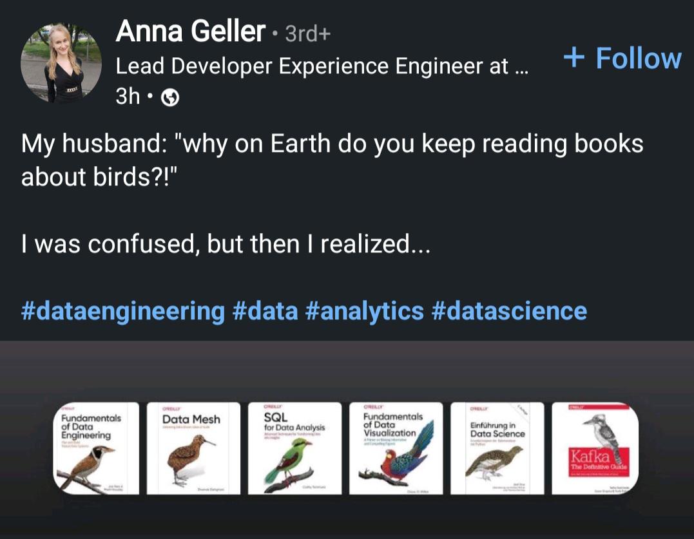Select the SQL for Data Analysis cover
Screen dimensions: 694x539
click(x=294, y=448)
